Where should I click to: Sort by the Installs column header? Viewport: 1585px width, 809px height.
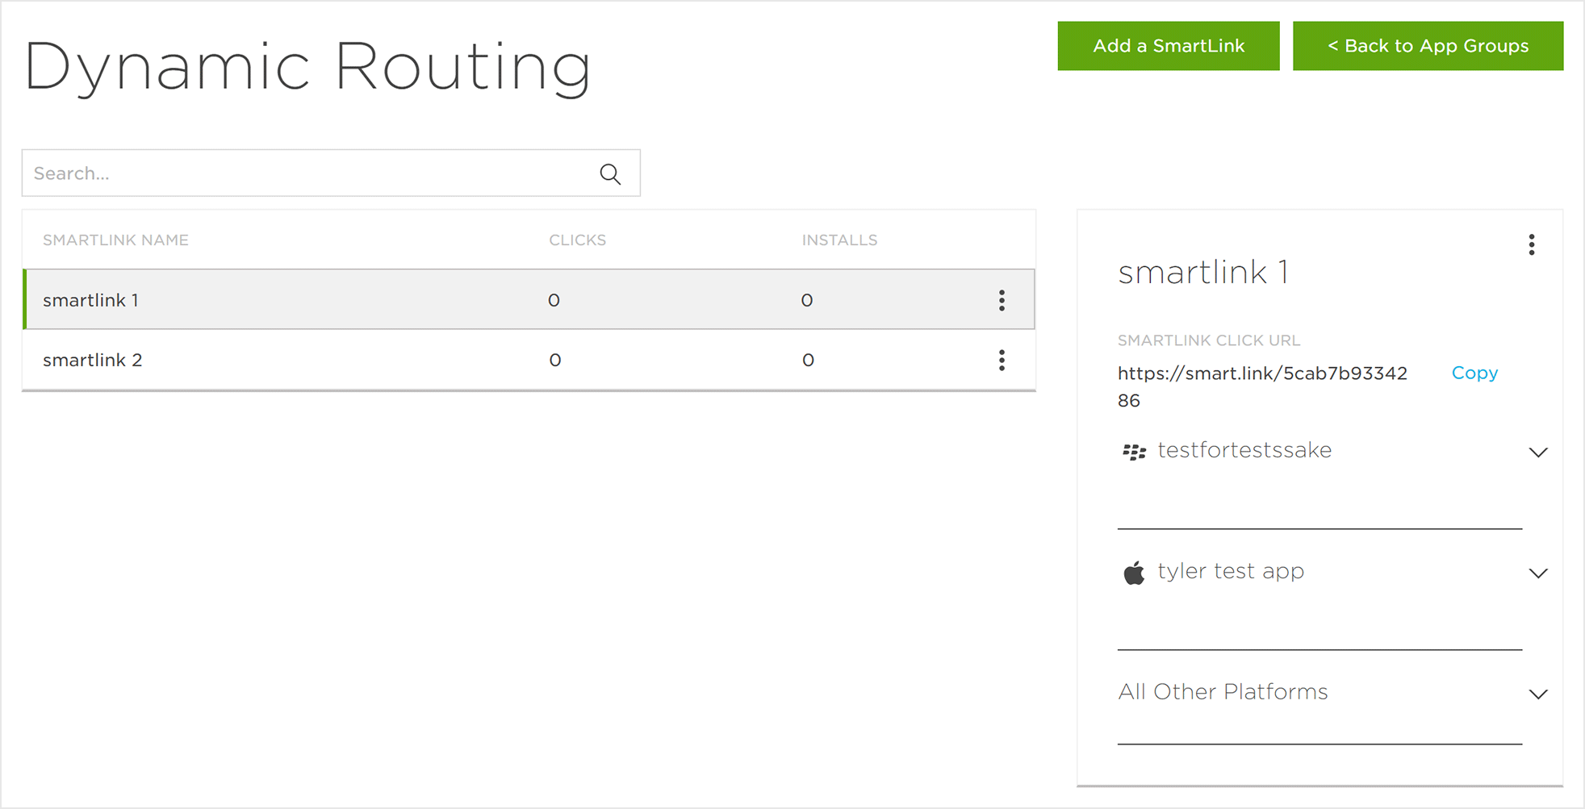point(839,240)
